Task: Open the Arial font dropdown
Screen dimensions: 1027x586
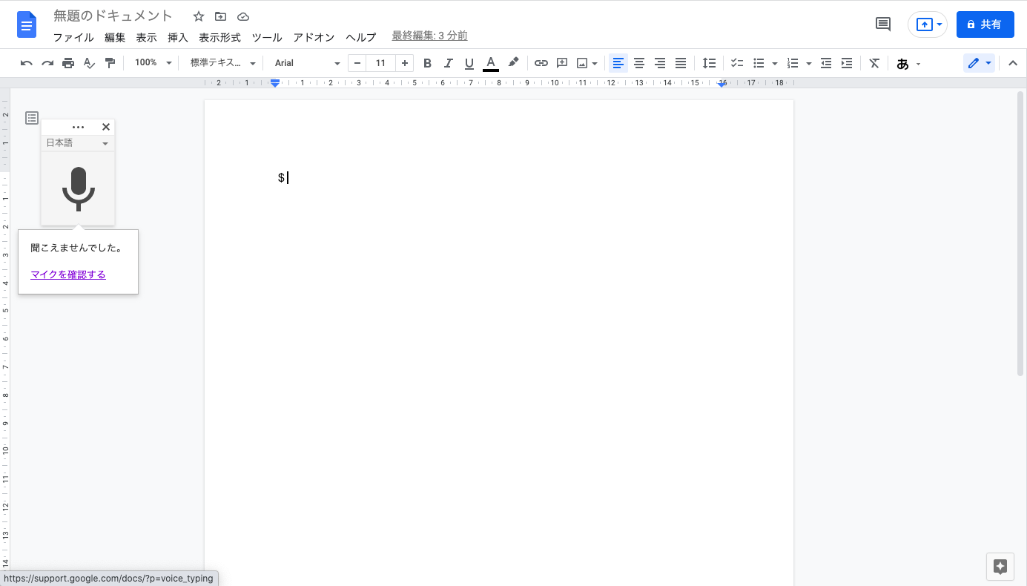Action: coord(307,63)
